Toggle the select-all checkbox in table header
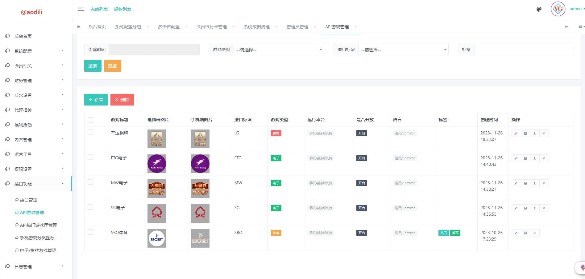This screenshot has height=279, width=585. 90,120
